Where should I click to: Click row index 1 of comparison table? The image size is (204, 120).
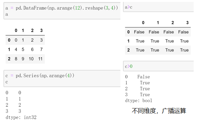point(128,41)
